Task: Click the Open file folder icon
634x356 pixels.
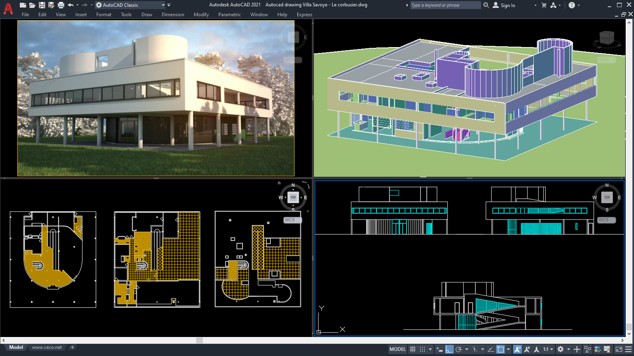Action: point(32,5)
